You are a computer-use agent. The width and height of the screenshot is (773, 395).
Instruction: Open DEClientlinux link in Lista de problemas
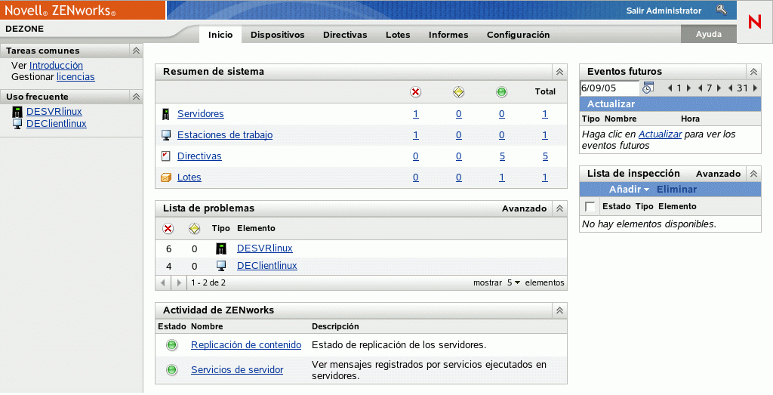pos(267,266)
